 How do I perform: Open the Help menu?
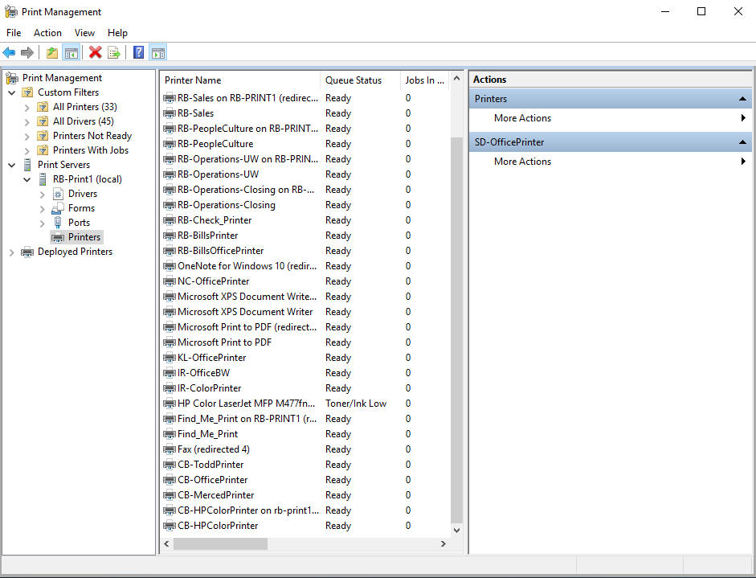[117, 33]
